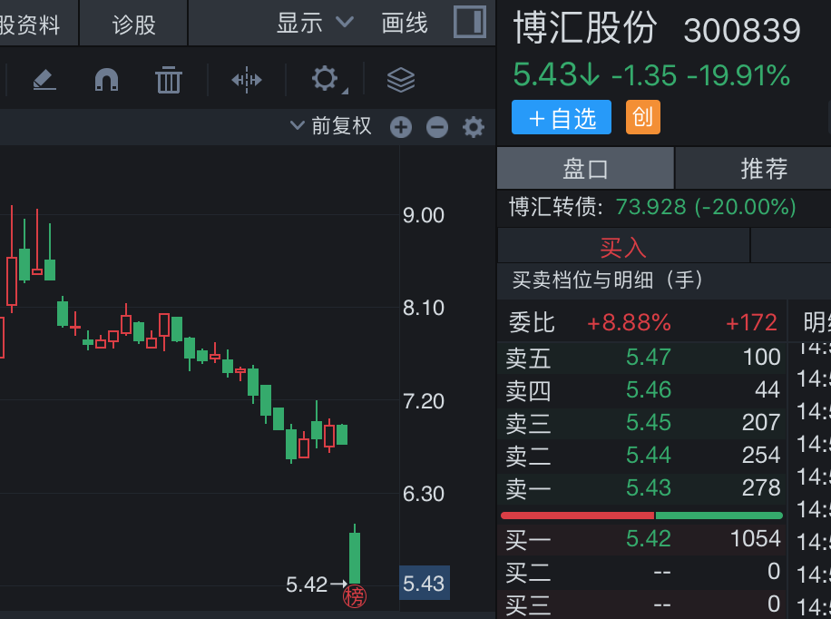Zoom out the chart with minus icon
This screenshot has width=831, height=619.
(x=437, y=127)
